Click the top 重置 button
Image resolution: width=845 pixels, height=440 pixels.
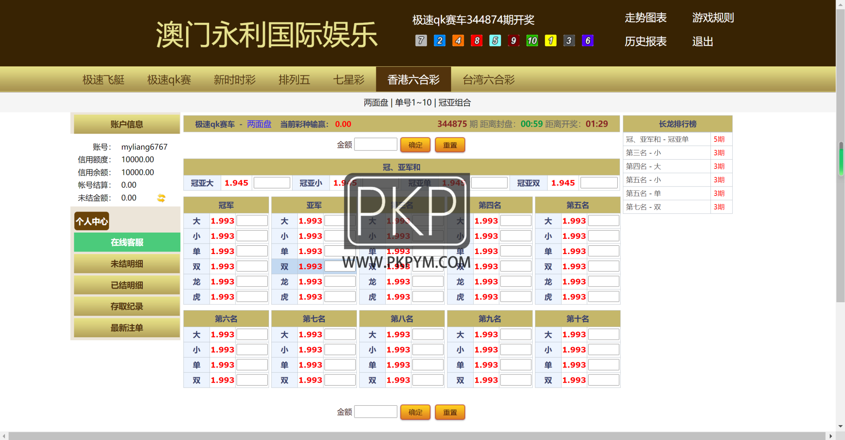[450, 145]
